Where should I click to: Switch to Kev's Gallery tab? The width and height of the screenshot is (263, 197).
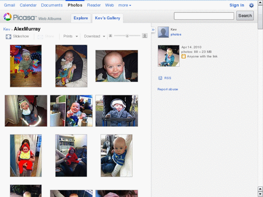coord(107,18)
